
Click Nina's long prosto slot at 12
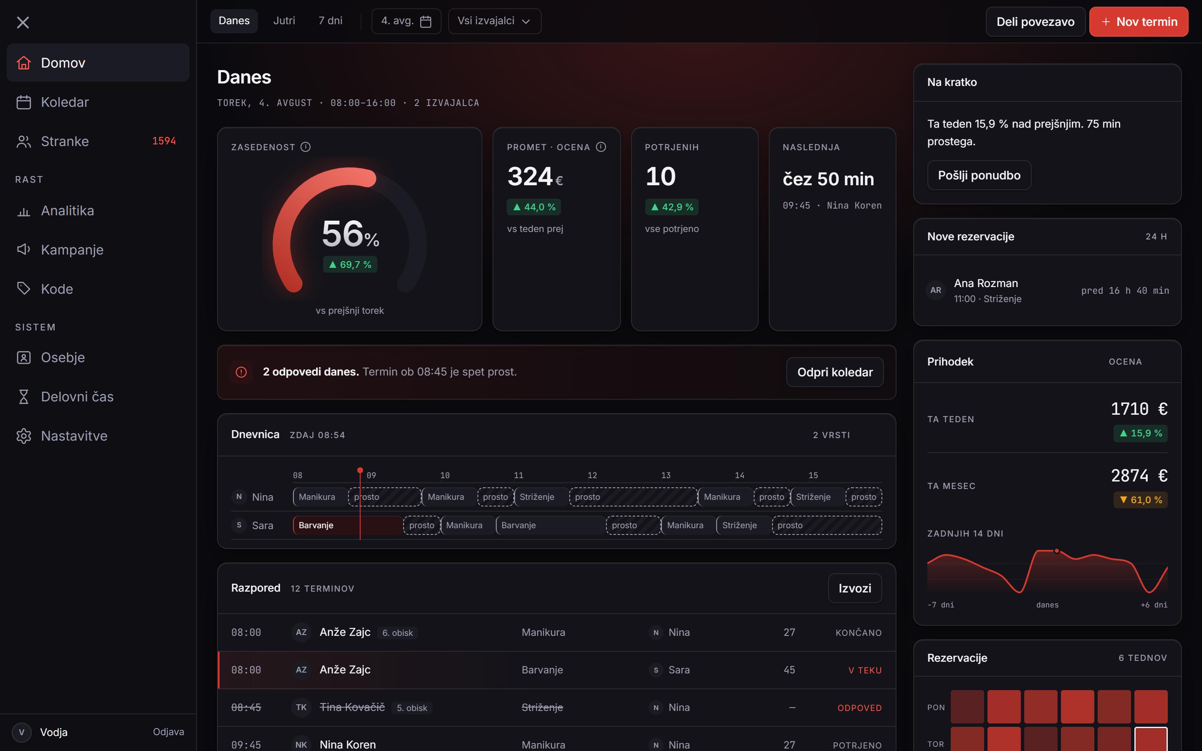(x=633, y=496)
